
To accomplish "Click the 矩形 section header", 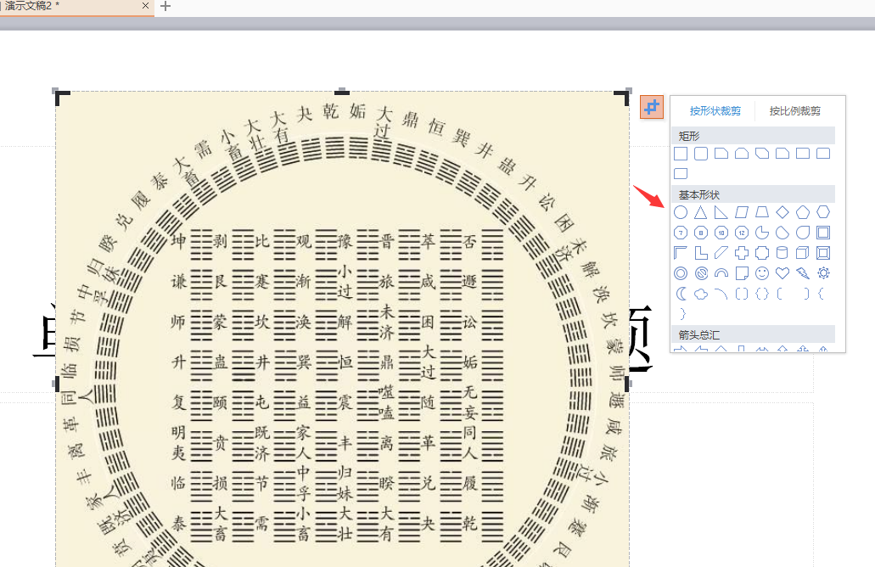I will tap(754, 136).
